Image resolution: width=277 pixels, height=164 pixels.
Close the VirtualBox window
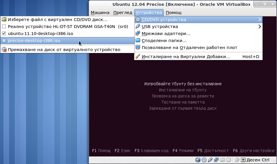(x=273, y=4)
